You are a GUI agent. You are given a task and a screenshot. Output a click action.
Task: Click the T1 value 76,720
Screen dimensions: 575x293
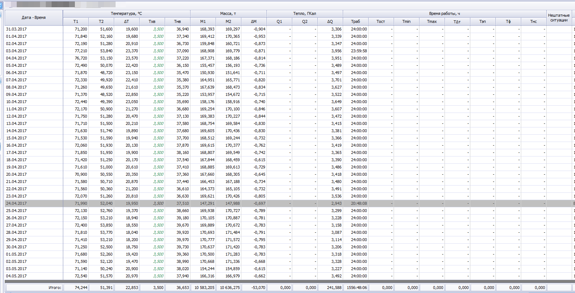81,58
